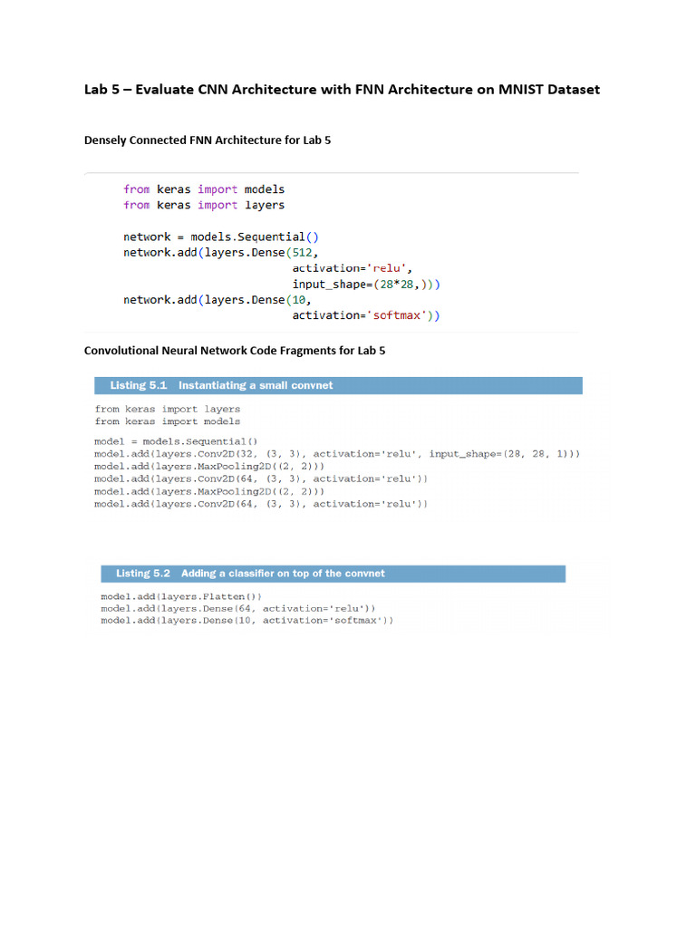This screenshot has width=696, height=928.
Task: Click the Conv2D(32 line with input_shape
Action: (337, 454)
